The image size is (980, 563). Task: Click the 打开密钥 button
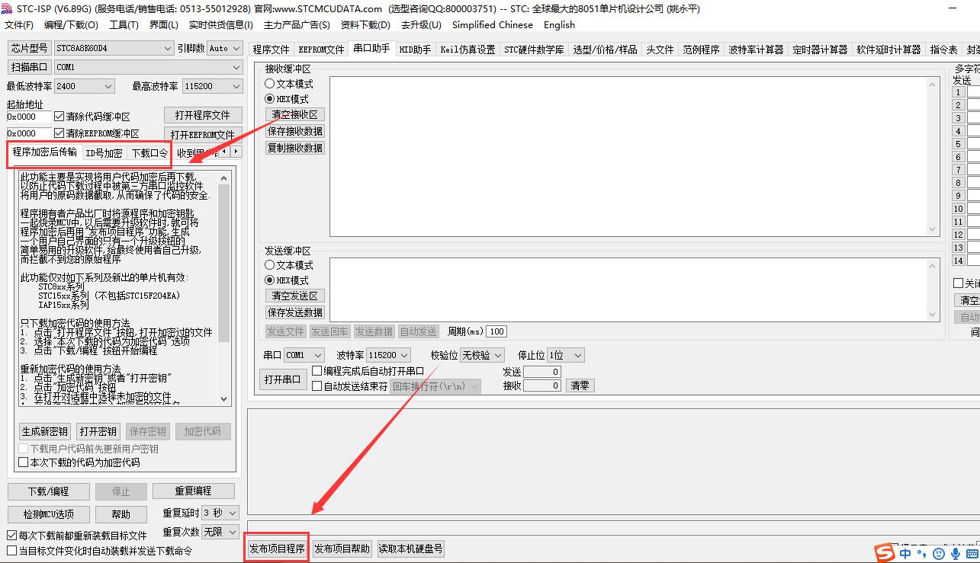coord(98,431)
